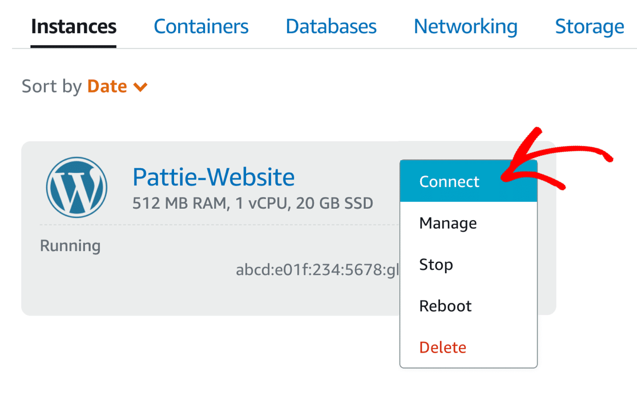Screen dimensions: 637x397
Task: Open the Storage tab
Action: (589, 27)
